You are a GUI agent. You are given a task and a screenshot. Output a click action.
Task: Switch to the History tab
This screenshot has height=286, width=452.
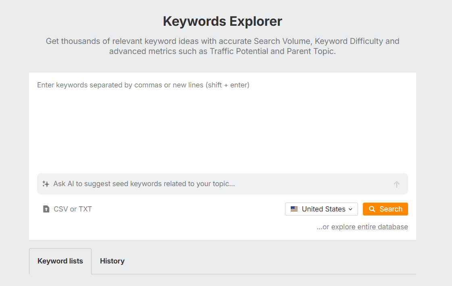pyautogui.click(x=112, y=261)
